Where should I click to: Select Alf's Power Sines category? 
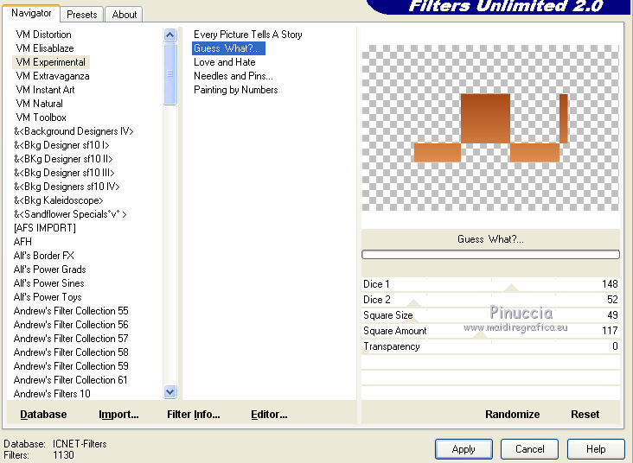48,283
